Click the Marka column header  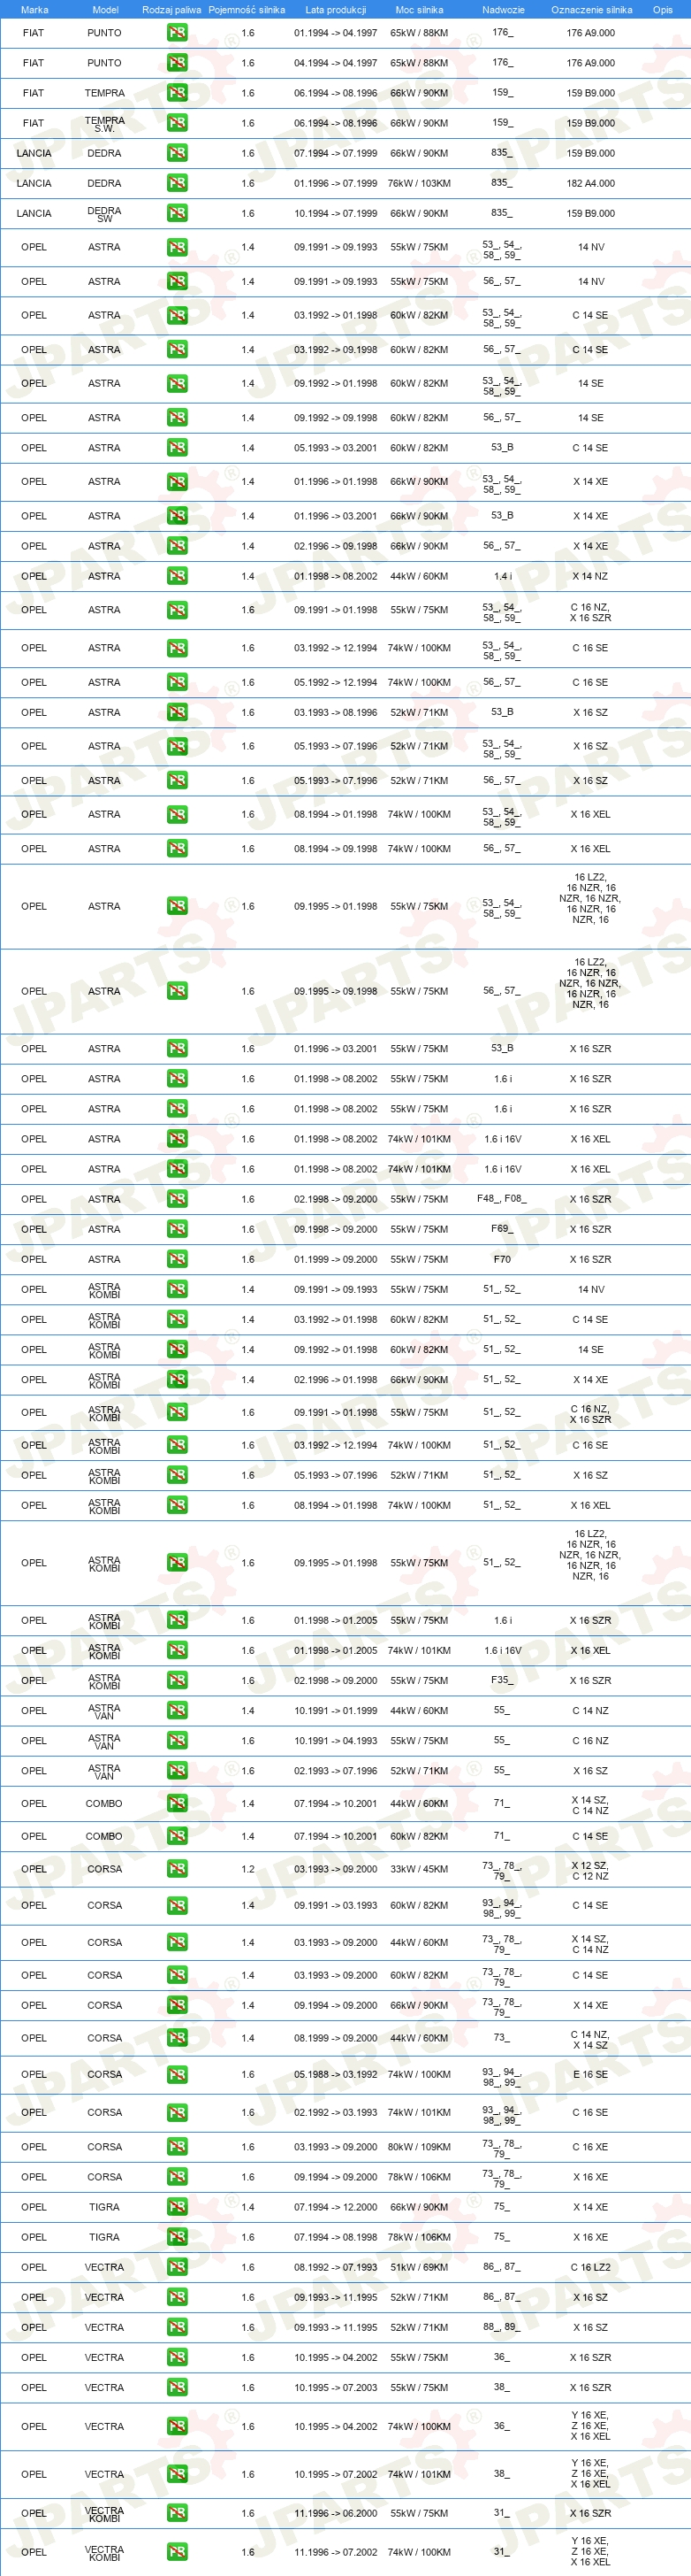pos(34,10)
